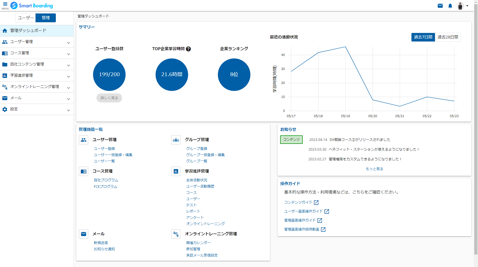The image size is (478, 267).
Task: Select the 過去7日間 range toggle
Action: click(x=423, y=37)
